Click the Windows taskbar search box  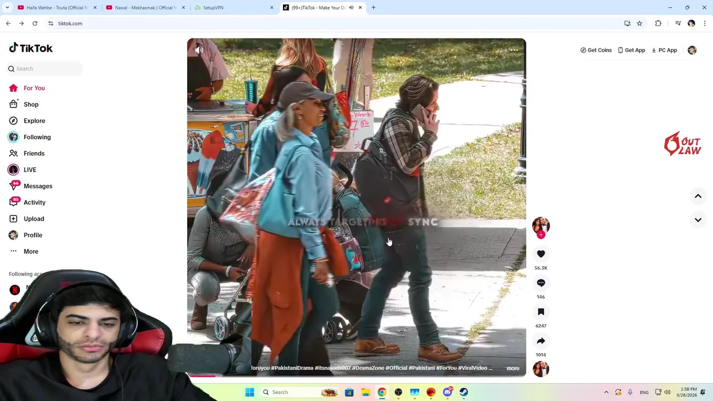(300, 392)
